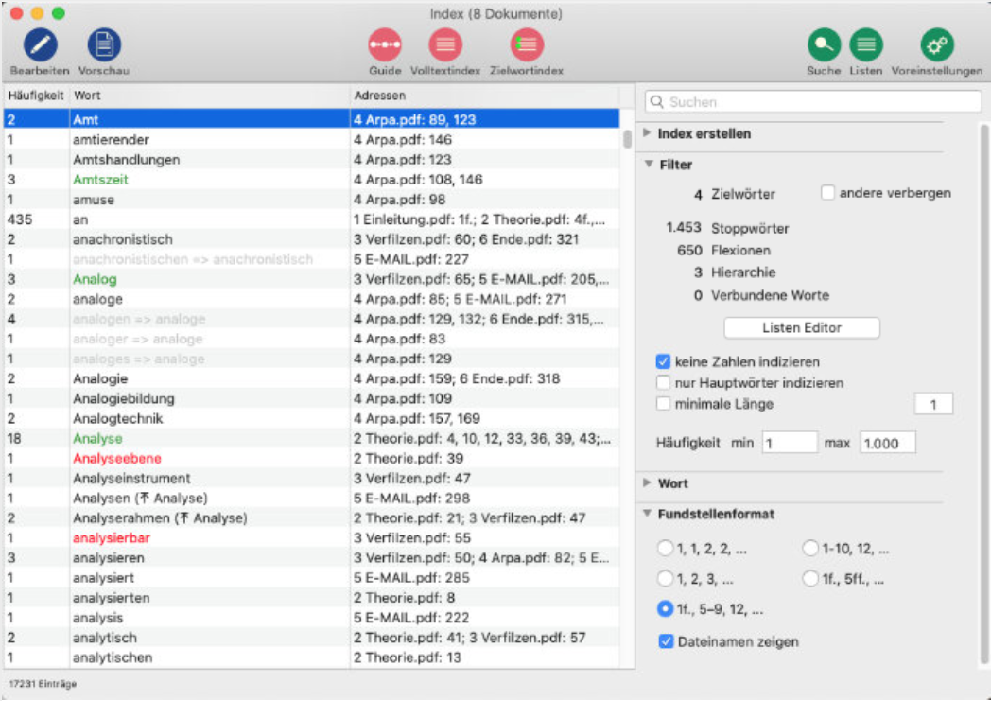991x701 pixels.
Task: Select the red Analyseebene entry
Action: point(311,458)
